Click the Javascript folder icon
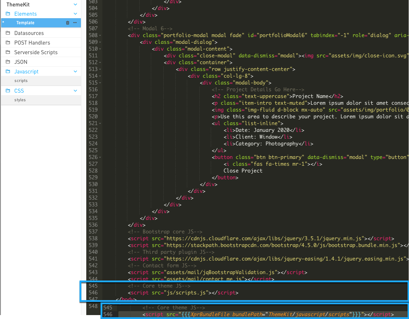 8,71
